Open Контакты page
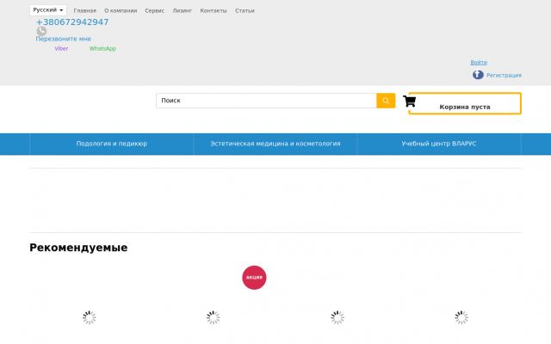551x344 pixels. [x=214, y=11]
